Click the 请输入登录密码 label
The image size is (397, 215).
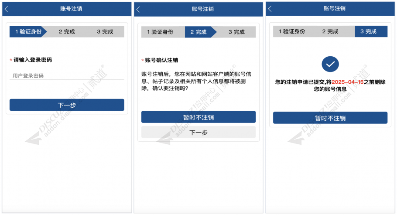[x=32, y=60]
